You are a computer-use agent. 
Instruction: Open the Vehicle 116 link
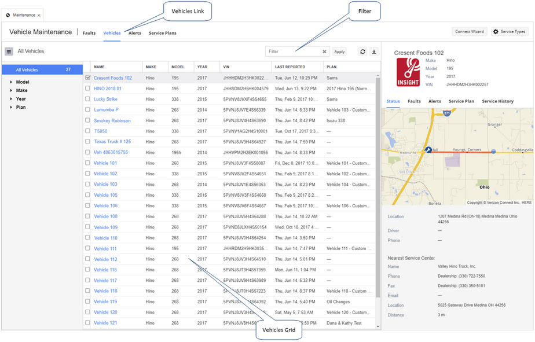click(105, 270)
